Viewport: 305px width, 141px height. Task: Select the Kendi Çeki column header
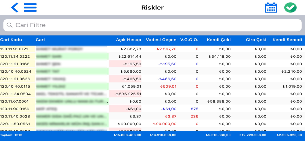coord(219,40)
